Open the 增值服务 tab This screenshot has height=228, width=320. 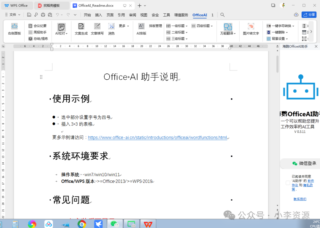coord(181,15)
